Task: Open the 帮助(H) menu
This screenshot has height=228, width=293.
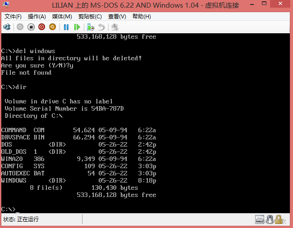Action: pos(142,17)
